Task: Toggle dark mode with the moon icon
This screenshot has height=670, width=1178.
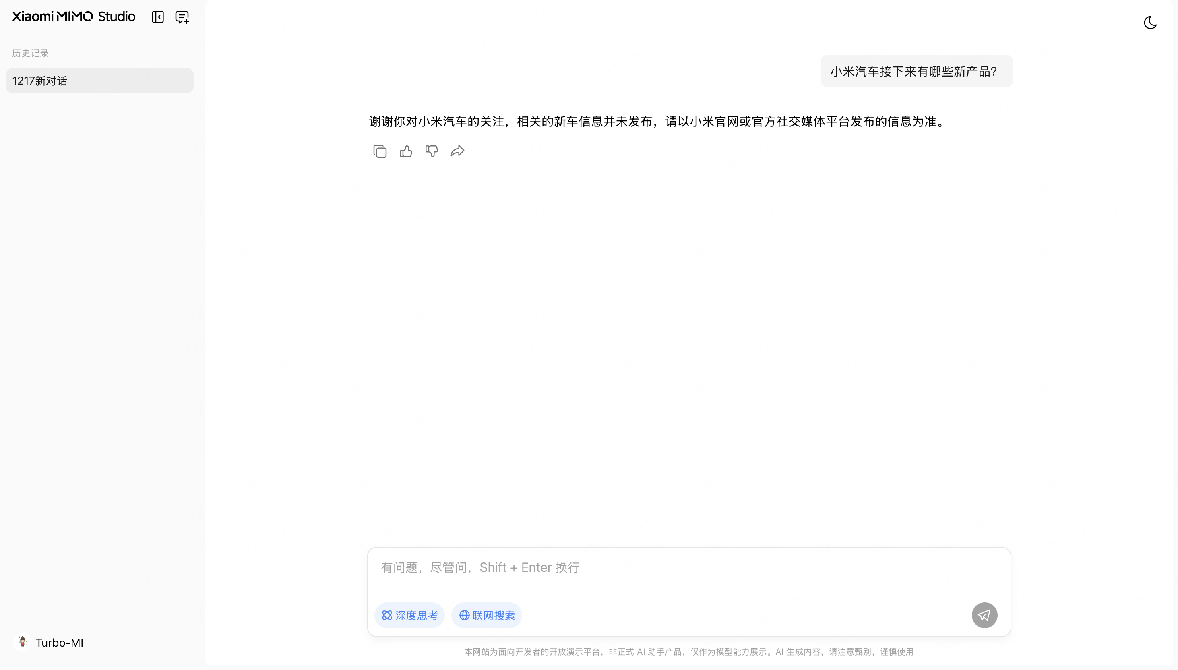Action: coord(1150,22)
